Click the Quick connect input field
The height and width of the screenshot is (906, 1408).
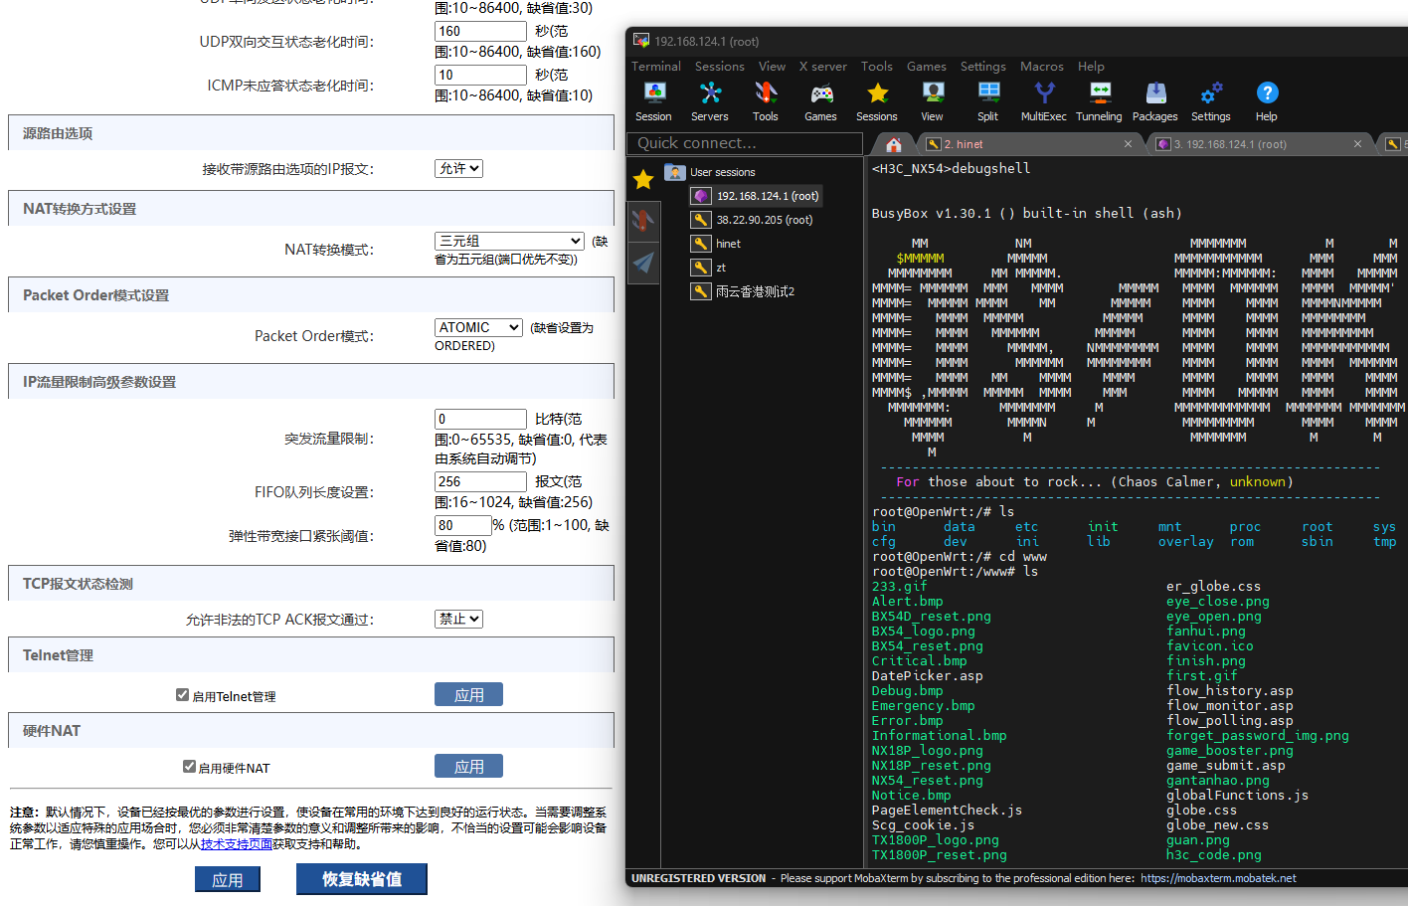pos(745,143)
